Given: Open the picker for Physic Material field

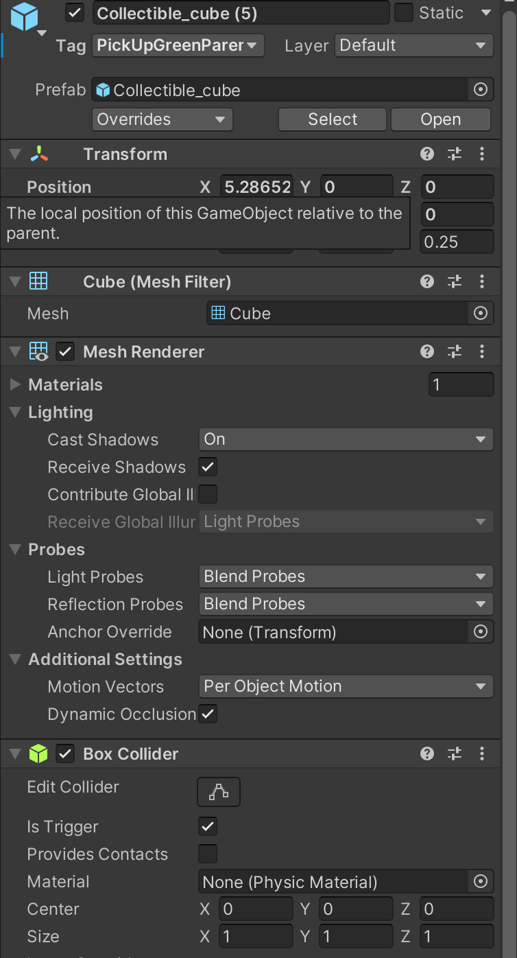Looking at the screenshot, I should click(x=481, y=882).
